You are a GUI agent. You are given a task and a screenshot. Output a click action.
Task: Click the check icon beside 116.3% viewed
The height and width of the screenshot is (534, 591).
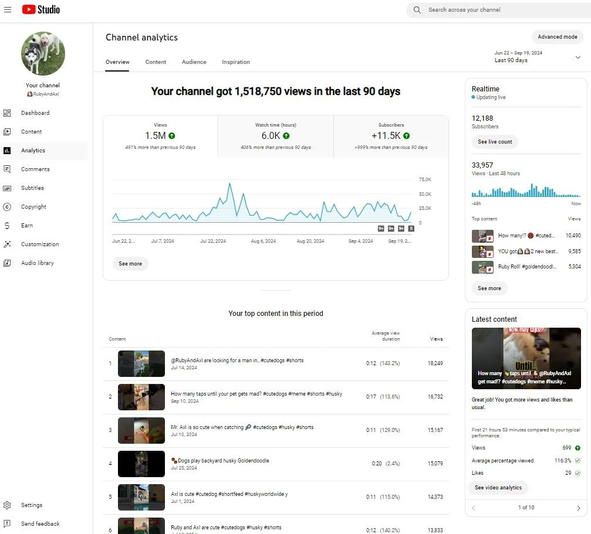pyautogui.click(x=578, y=461)
